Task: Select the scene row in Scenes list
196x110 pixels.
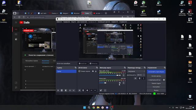Action: [66, 71]
